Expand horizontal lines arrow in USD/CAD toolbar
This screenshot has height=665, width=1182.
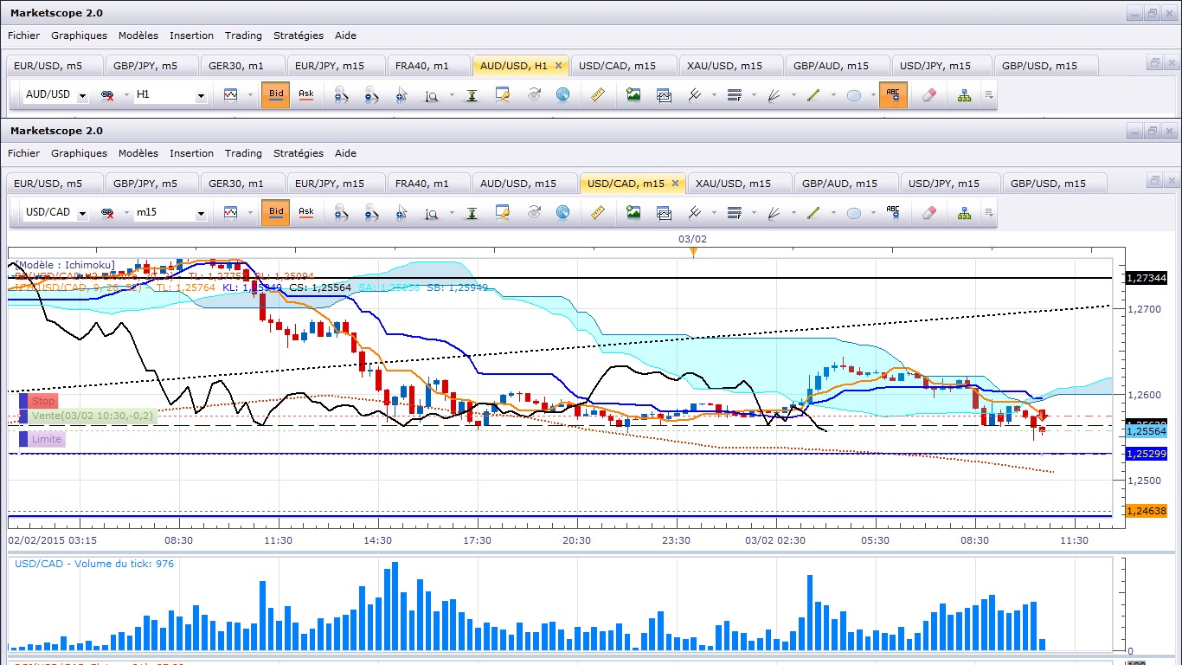coord(754,212)
